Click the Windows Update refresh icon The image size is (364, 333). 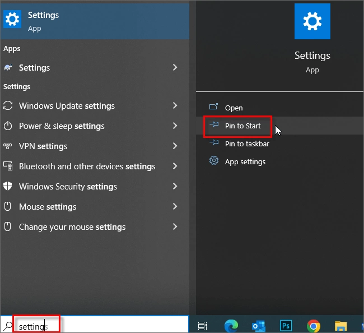[x=8, y=105]
